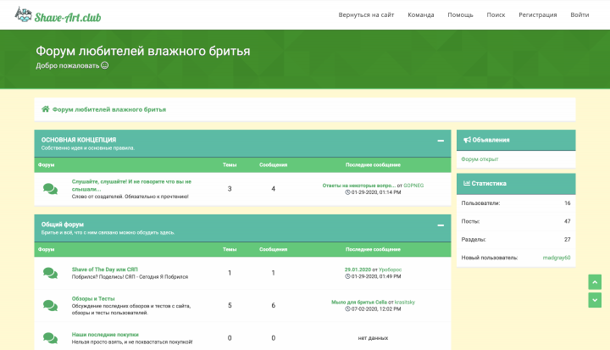Go to Регистрация page
The height and width of the screenshot is (350, 610).
click(x=538, y=14)
